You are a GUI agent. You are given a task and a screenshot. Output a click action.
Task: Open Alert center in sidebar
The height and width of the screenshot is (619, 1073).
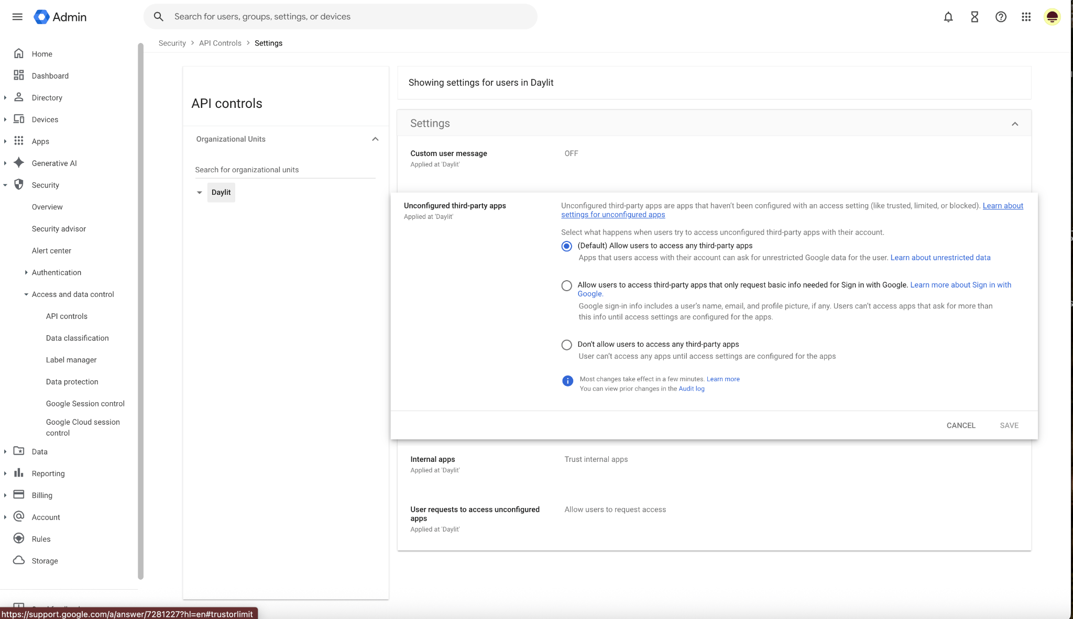coord(51,251)
